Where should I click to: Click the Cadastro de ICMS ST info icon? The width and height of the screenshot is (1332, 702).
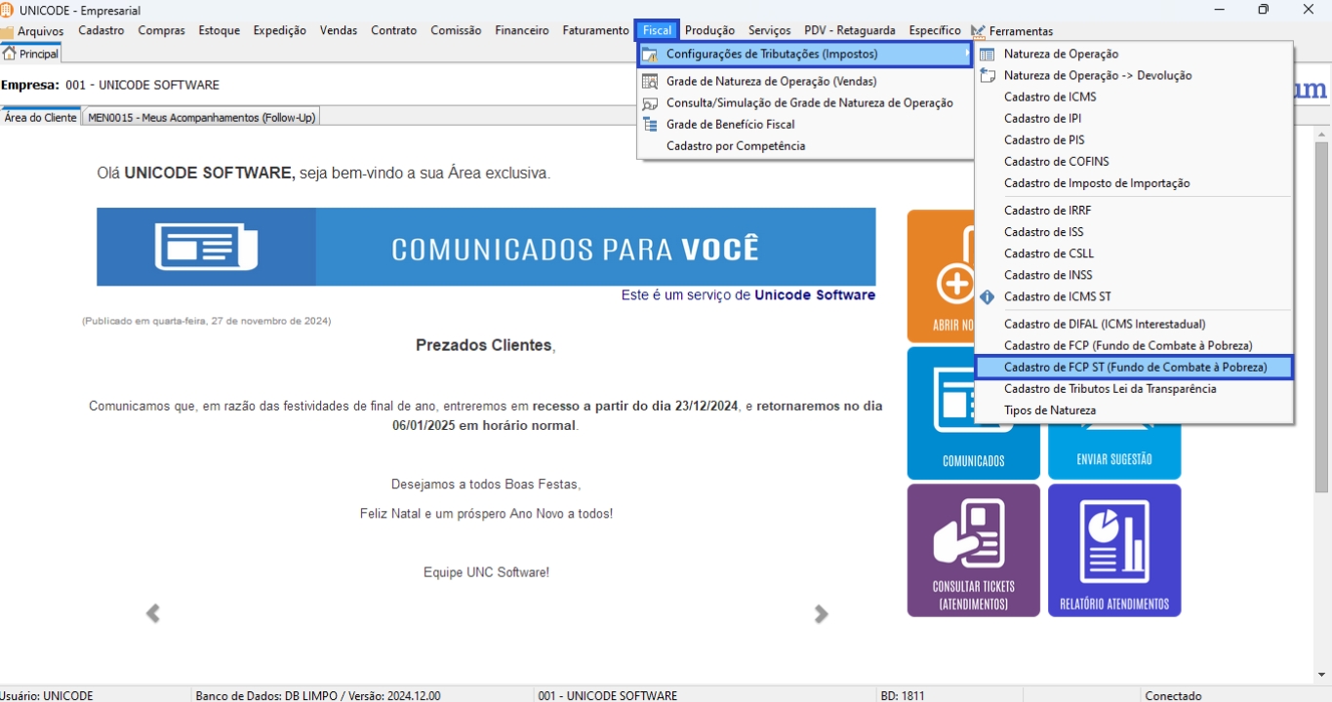(x=988, y=297)
